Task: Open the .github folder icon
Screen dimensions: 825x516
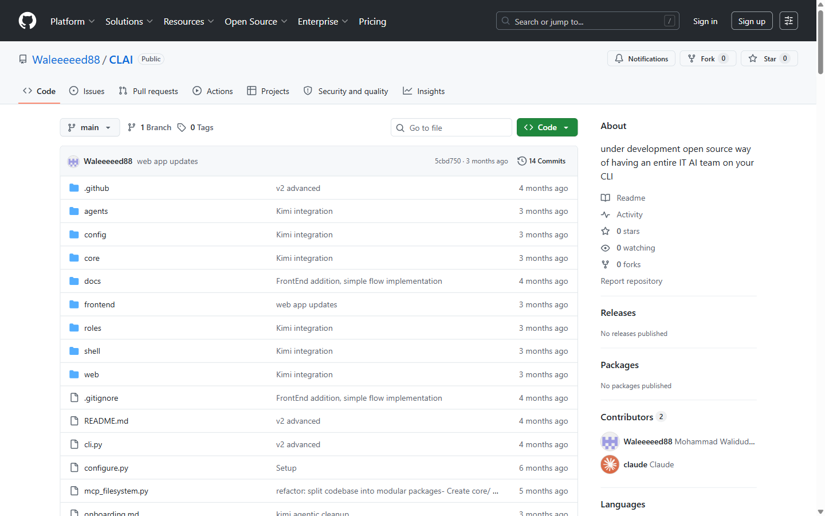Action: pos(74,188)
